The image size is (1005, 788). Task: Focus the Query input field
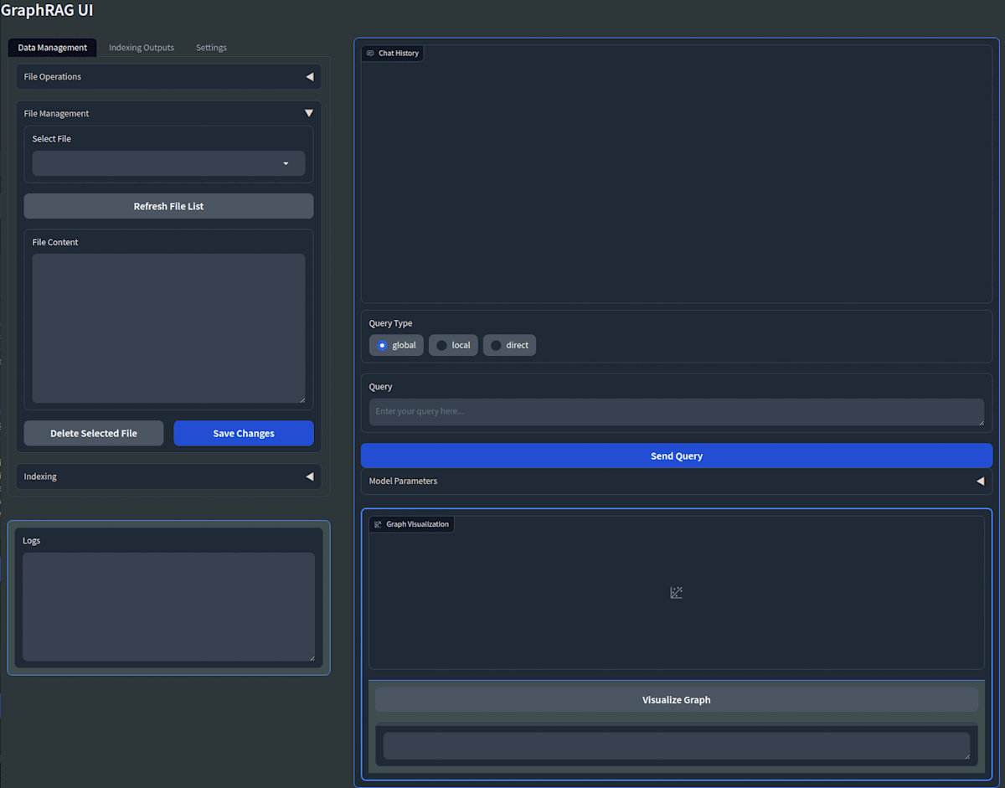point(677,412)
